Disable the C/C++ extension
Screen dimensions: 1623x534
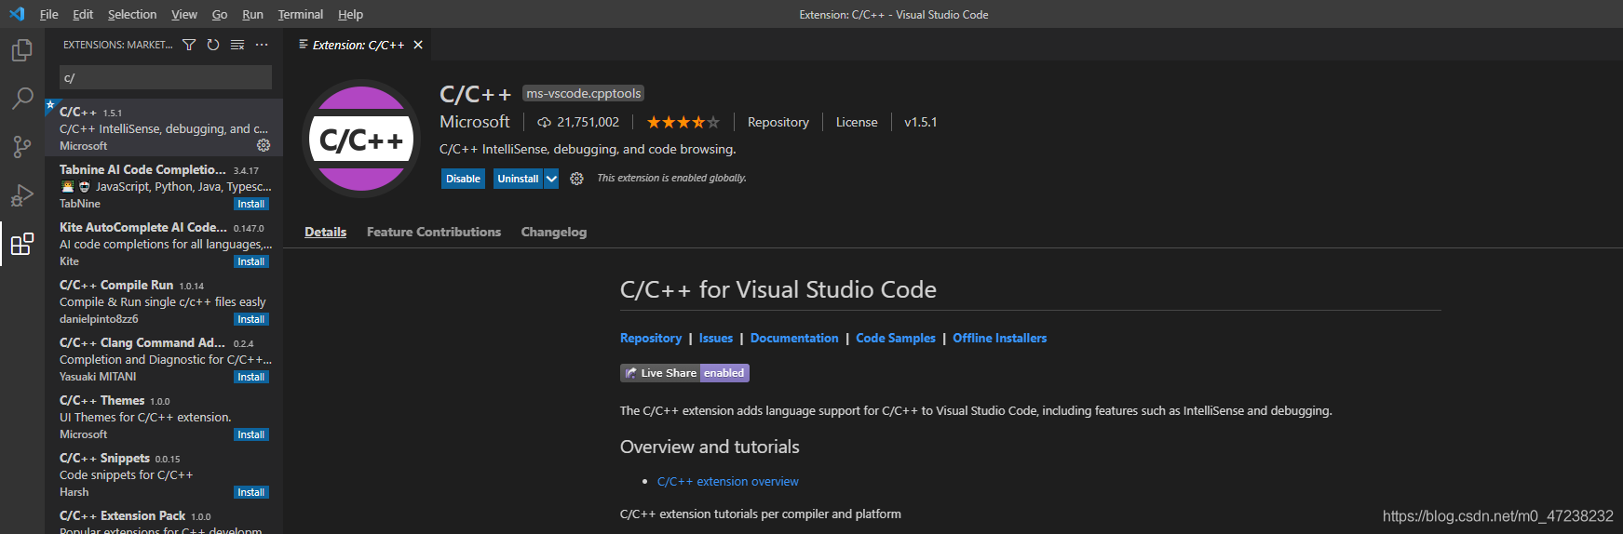tap(463, 179)
